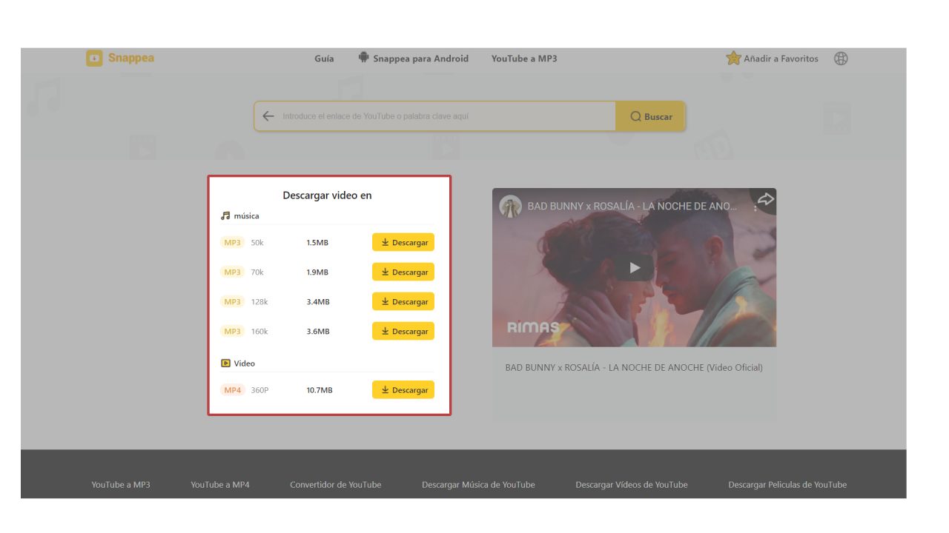949x533 pixels.
Task: Download the MP4 360P 10.7MB video
Action: 403,390
